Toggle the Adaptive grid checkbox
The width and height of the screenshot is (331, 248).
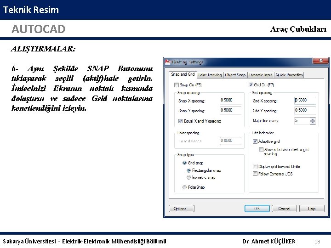tap(255, 141)
